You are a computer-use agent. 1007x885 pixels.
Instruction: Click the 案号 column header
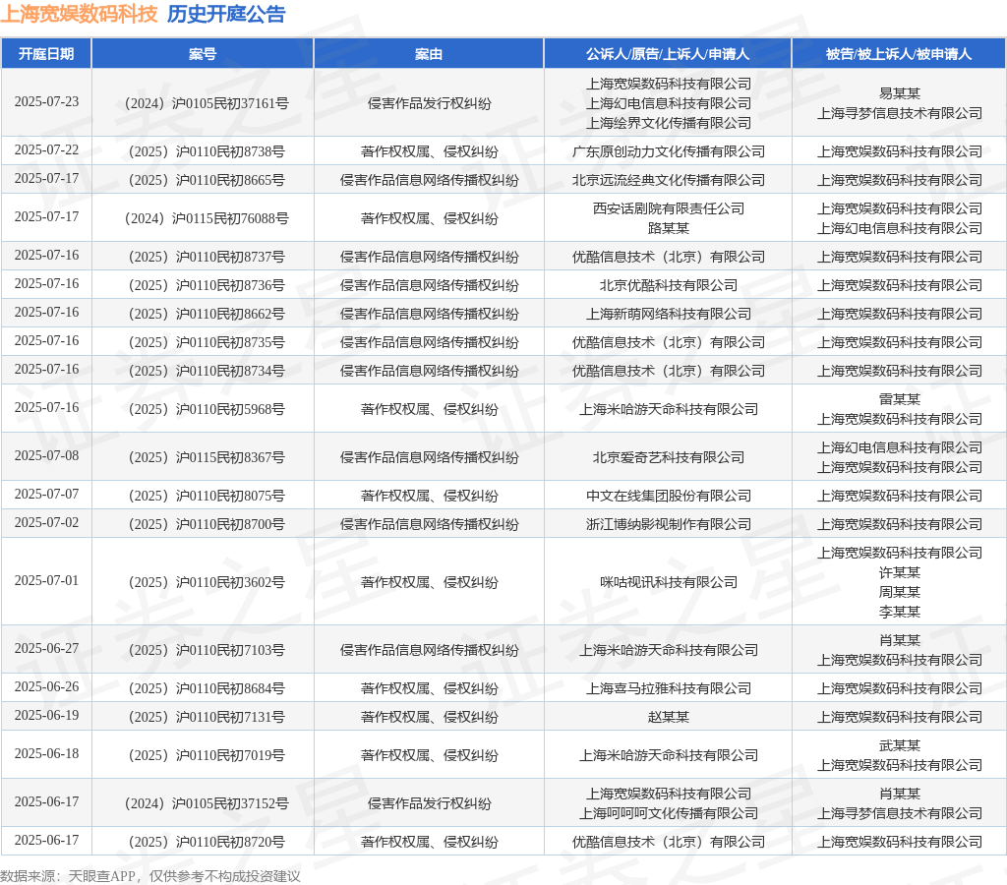tap(203, 54)
